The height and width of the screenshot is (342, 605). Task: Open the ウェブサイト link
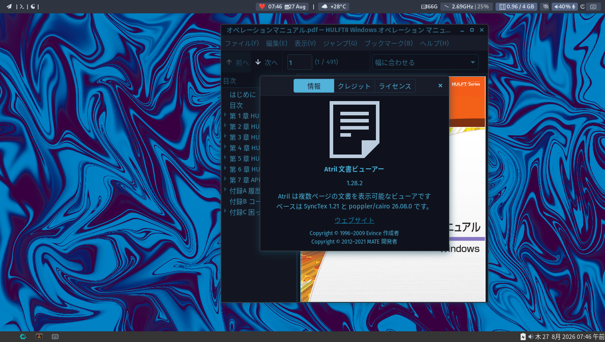355,220
